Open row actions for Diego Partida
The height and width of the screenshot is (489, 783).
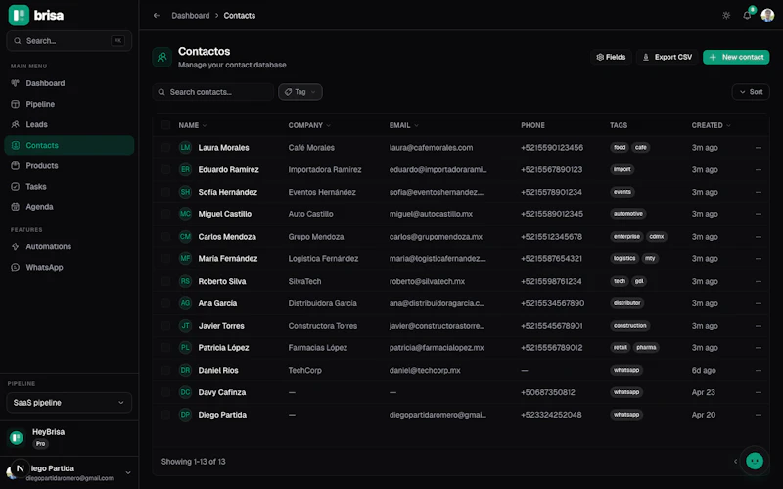pos(758,415)
